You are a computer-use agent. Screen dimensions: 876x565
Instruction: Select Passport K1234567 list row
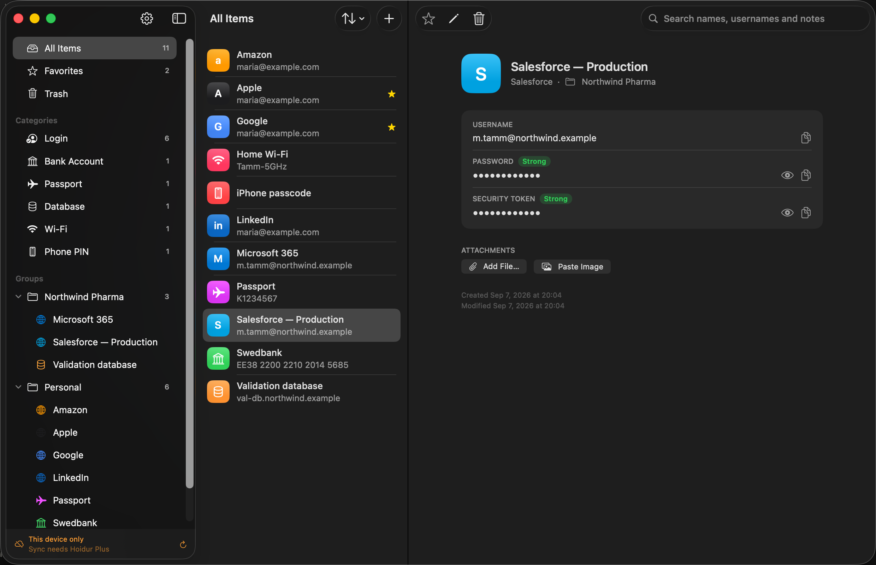301,292
